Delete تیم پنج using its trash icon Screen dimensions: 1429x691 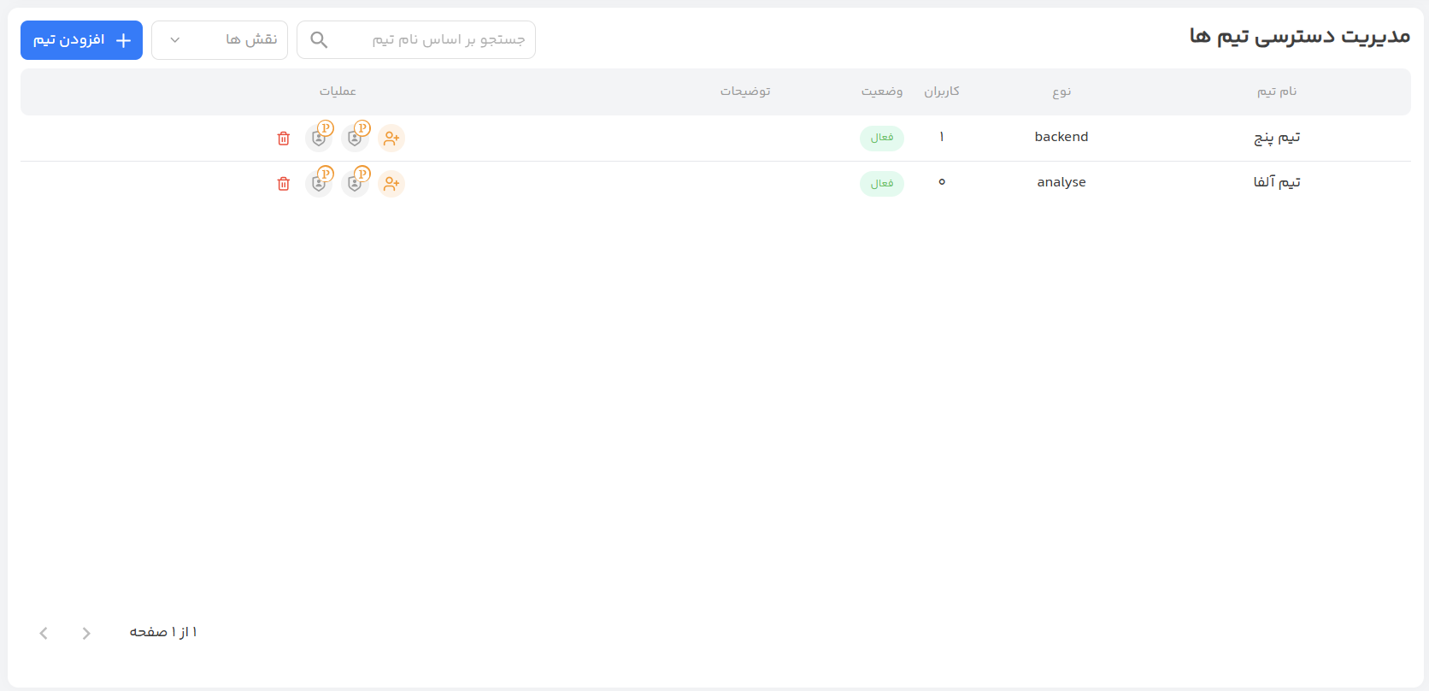(x=284, y=139)
